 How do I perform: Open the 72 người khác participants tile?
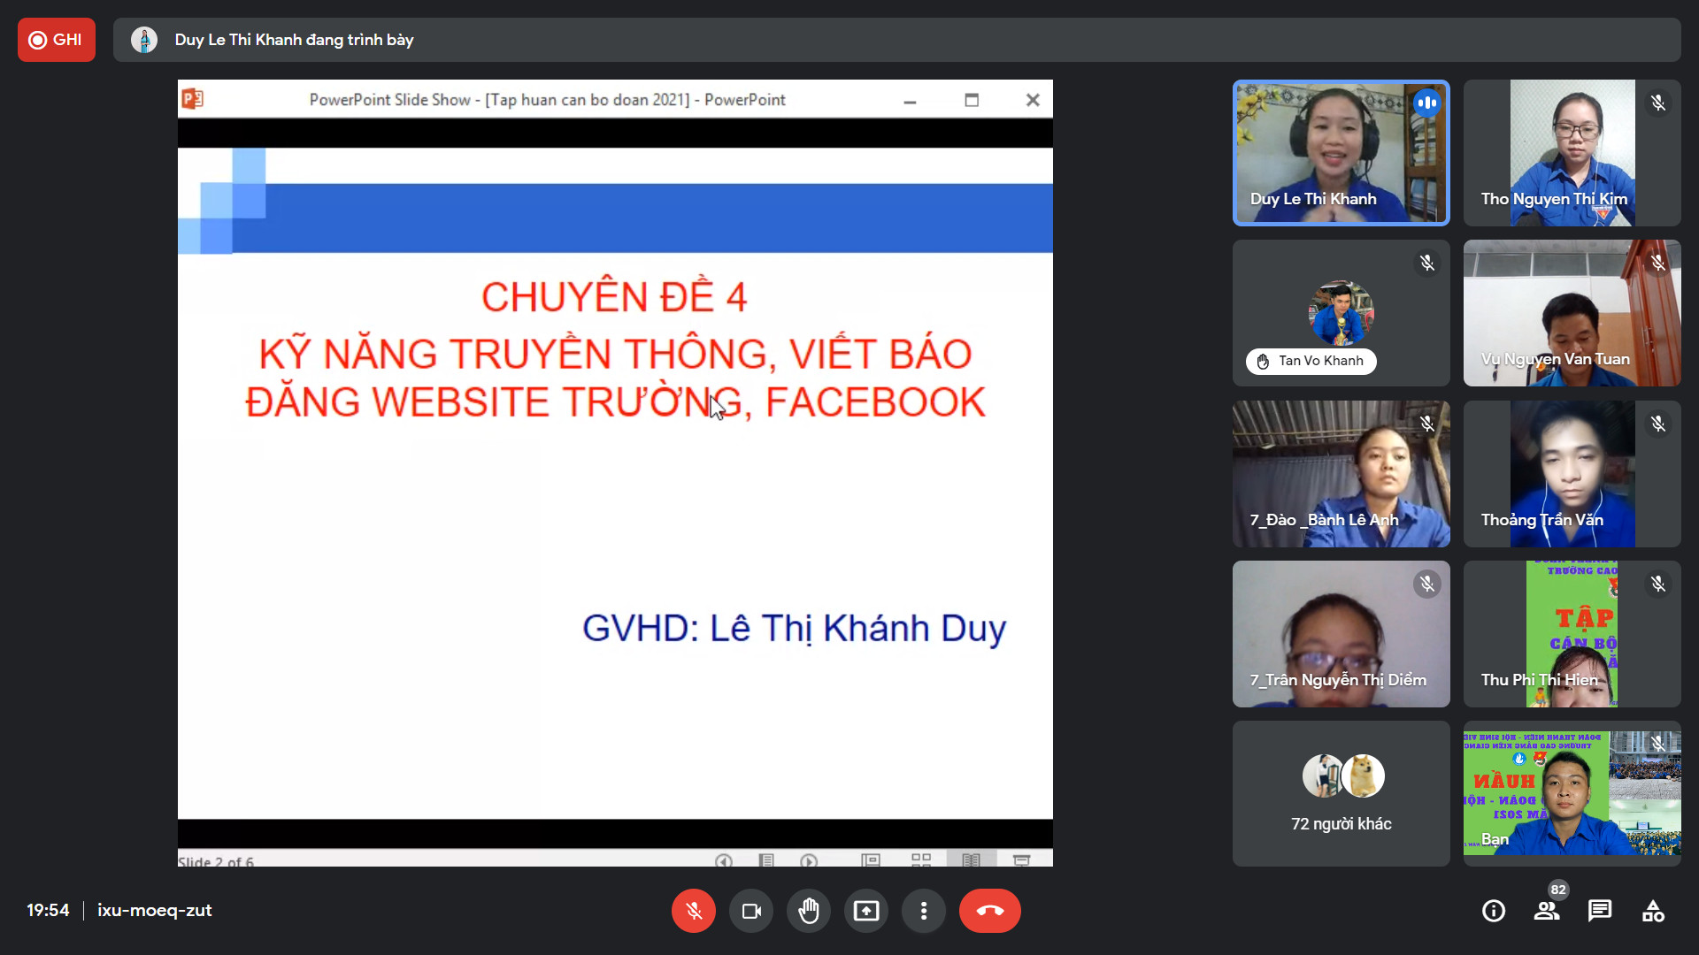[x=1340, y=793]
